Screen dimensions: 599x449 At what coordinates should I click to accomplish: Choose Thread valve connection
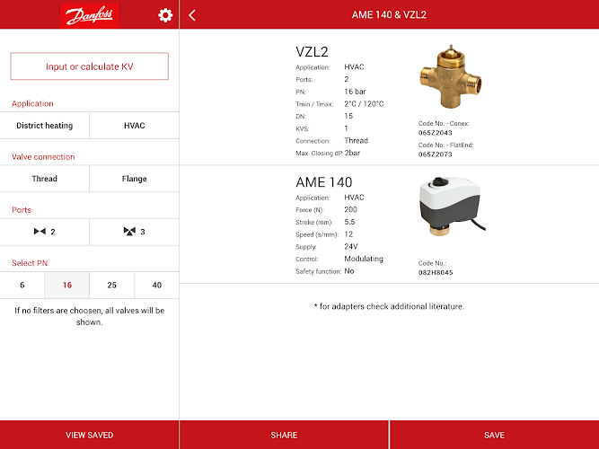click(45, 179)
